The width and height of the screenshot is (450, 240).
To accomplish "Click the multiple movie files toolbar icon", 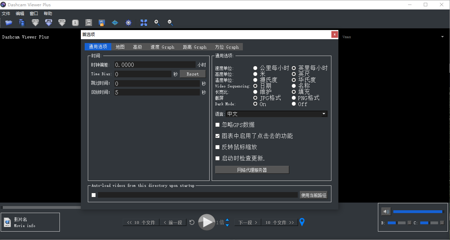I will [x=22, y=23].
